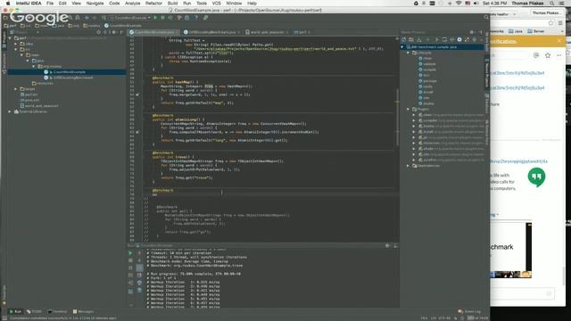Select the install lifecycle goal
This screenshot has height=321, width=571.
tap(427, 92)
